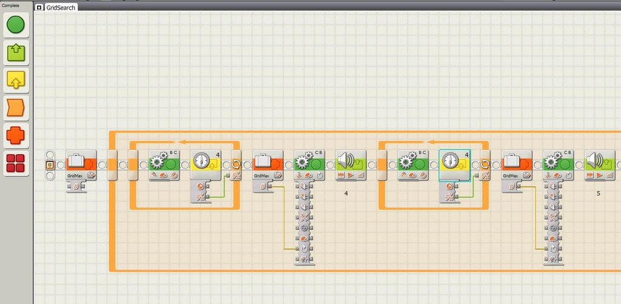Click the first inner loop's end icon

pos(236,164)
